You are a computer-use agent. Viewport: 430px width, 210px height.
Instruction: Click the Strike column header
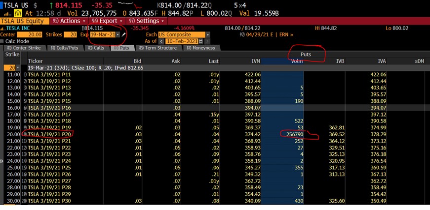tap(12, 54)
